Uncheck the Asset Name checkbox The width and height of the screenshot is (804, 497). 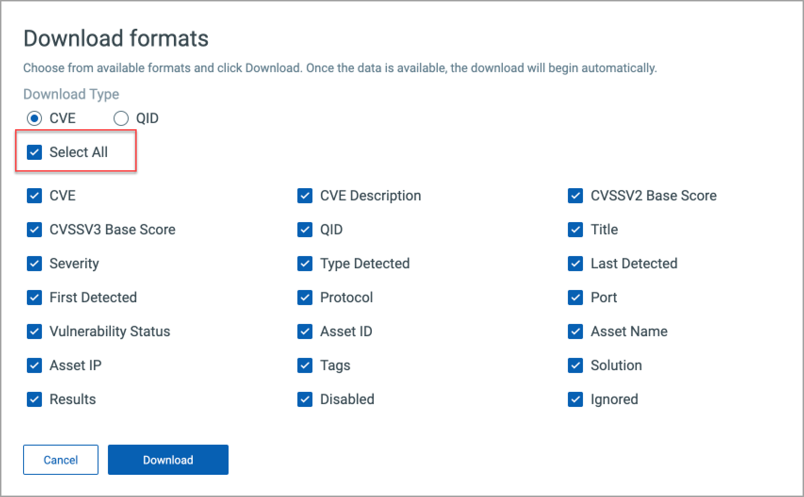pos(575,331)
